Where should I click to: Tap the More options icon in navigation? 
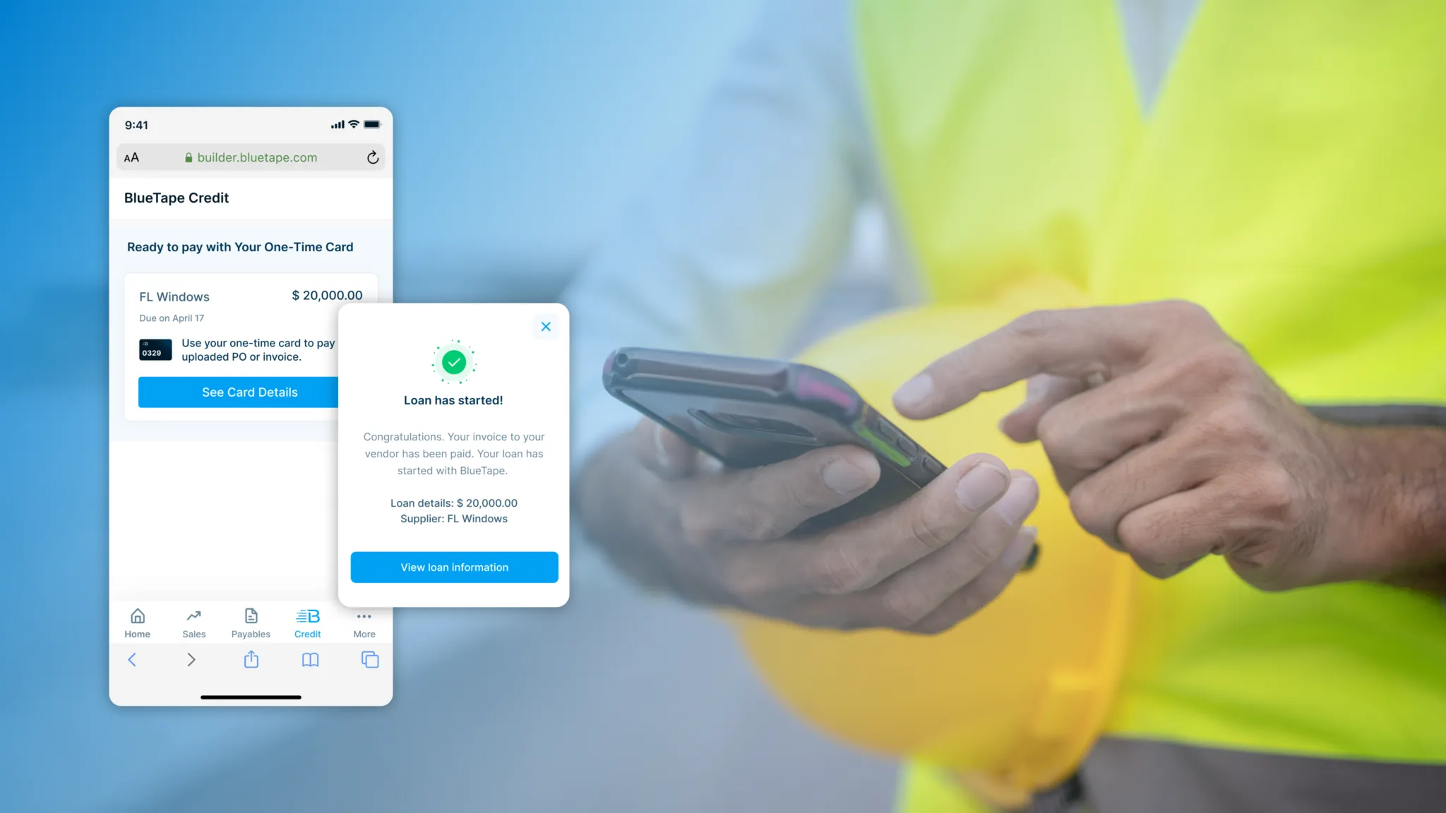click(x=364, y=622)
